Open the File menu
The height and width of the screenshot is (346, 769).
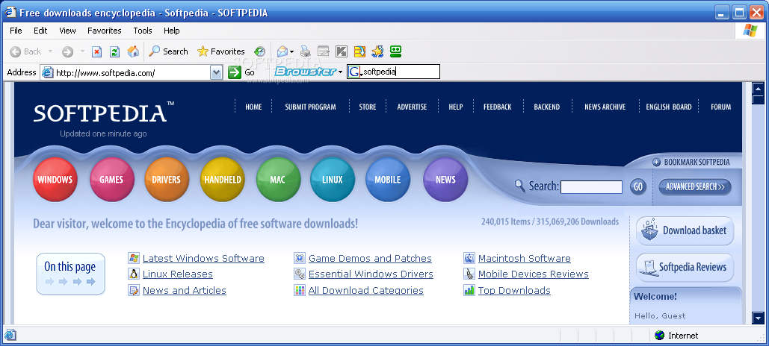[16, 31]
